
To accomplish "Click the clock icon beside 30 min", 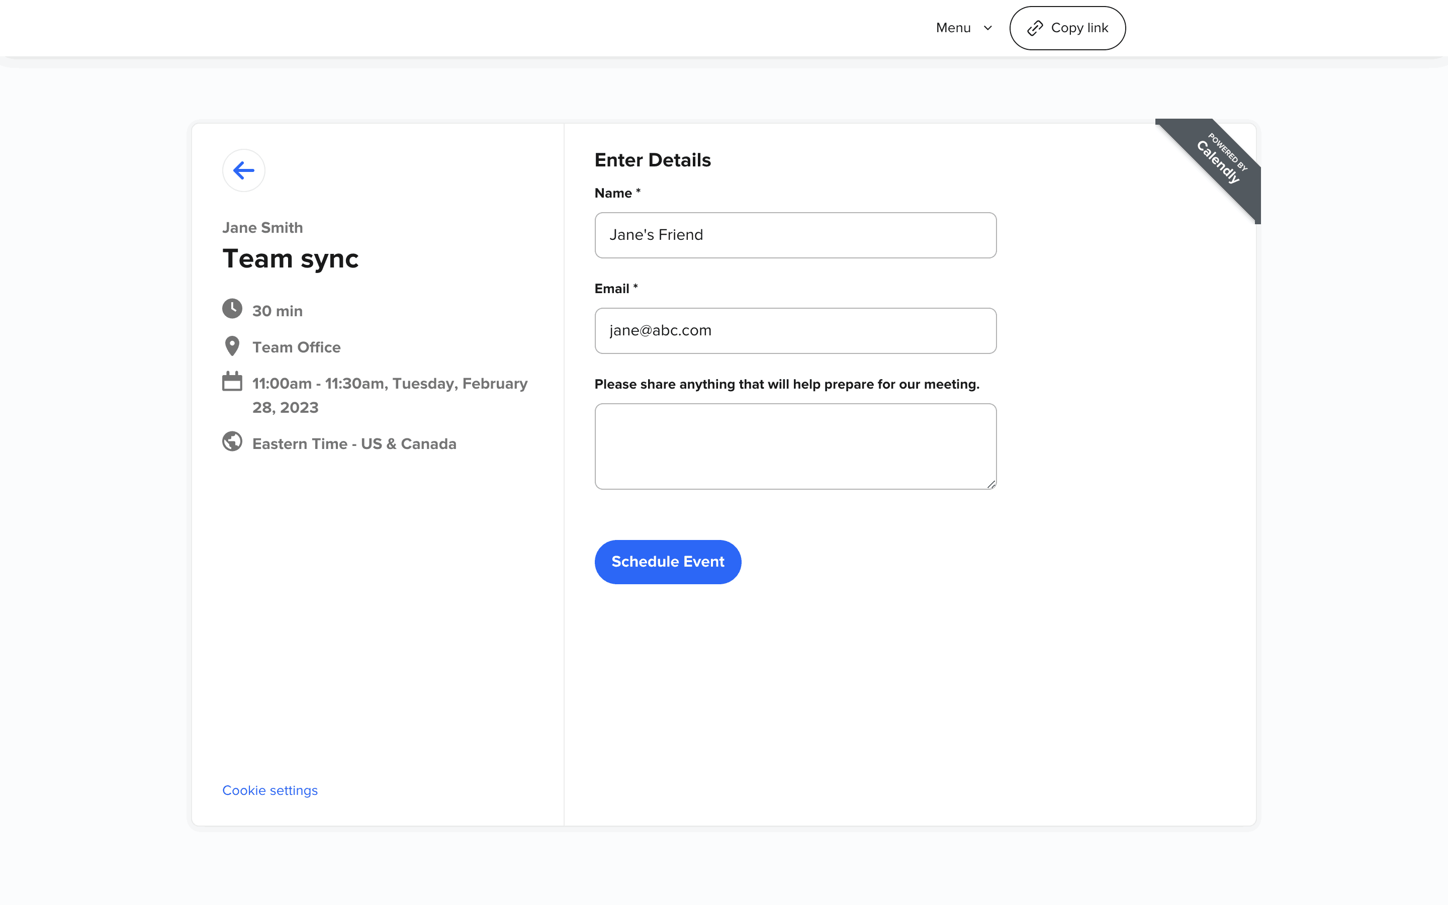I will click(232, 309).
